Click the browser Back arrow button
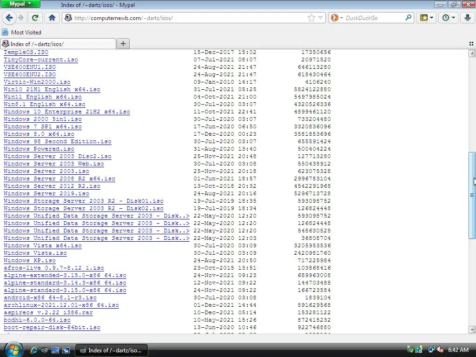 click(x=9, y=18)
